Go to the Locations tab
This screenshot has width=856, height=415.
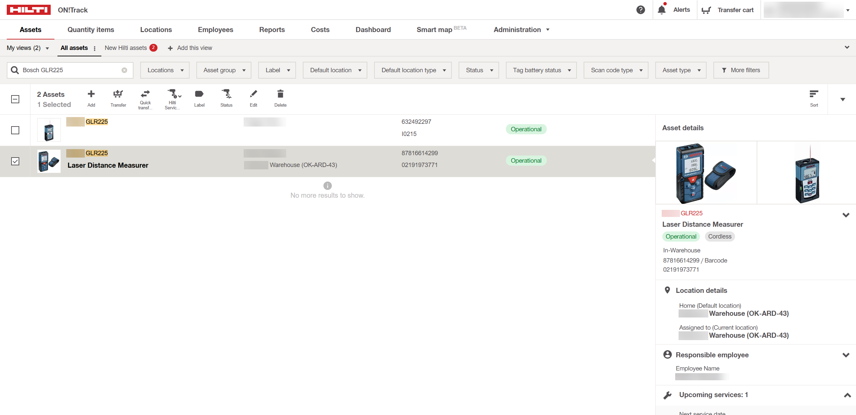[x=156, y=30]
